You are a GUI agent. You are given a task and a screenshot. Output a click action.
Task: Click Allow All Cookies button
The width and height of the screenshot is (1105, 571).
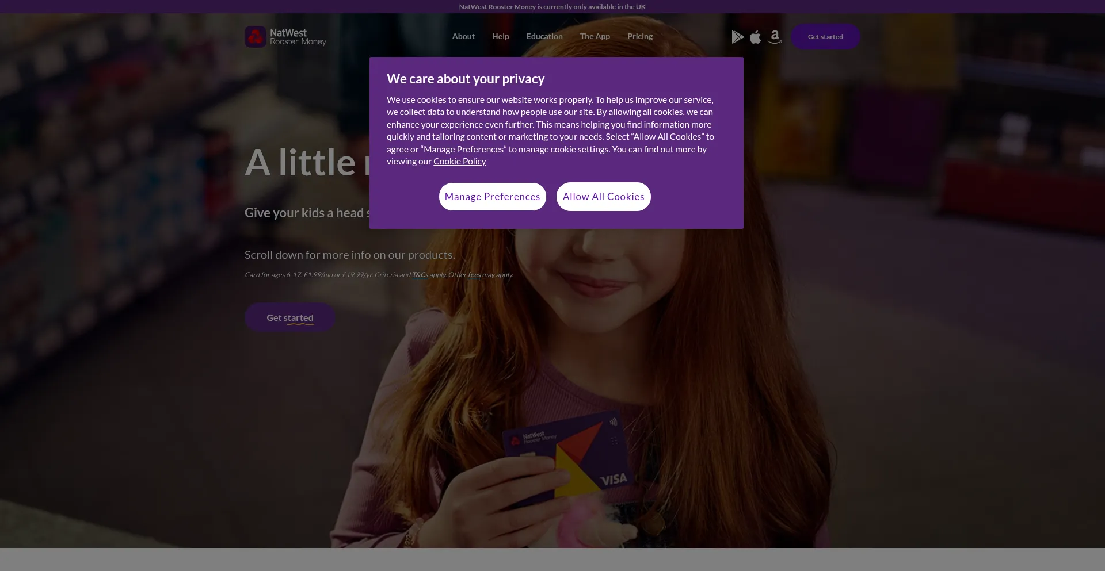603,197
